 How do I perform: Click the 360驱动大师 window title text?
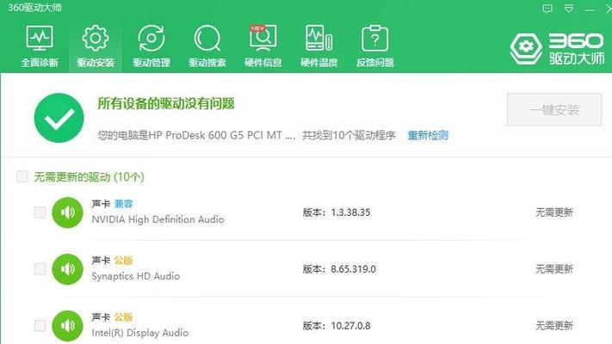[34, 8]
